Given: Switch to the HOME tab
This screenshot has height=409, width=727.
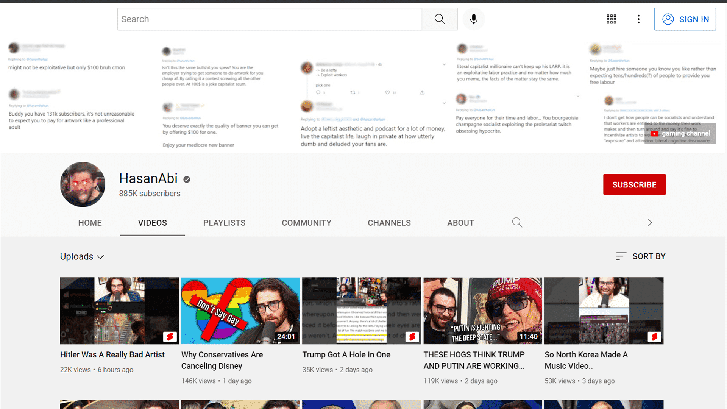Looking at the screenshot, I should (90, 223).
